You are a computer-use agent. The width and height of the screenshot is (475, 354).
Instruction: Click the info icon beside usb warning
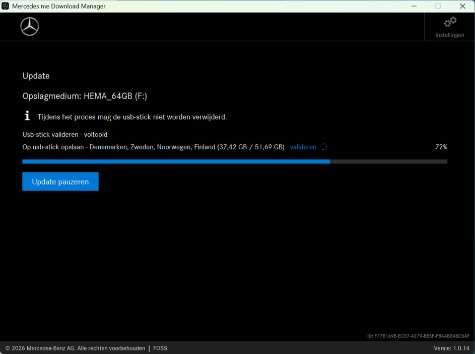[27, 116]
